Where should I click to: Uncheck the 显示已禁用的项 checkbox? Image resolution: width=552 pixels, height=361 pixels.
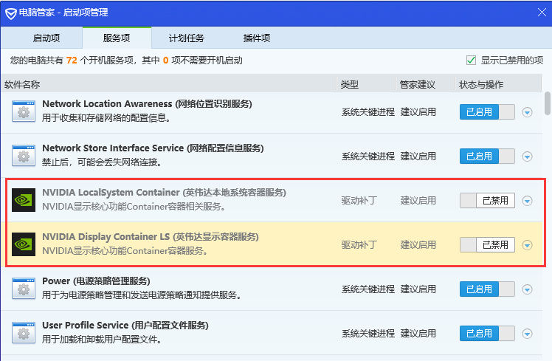(471, 61)
